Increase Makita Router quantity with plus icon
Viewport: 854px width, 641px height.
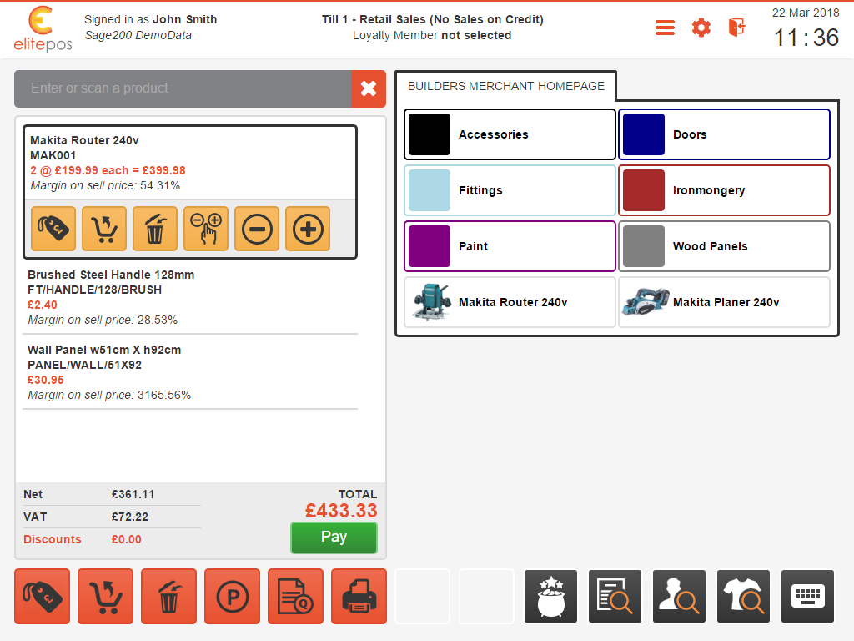(x=308, y=229)
